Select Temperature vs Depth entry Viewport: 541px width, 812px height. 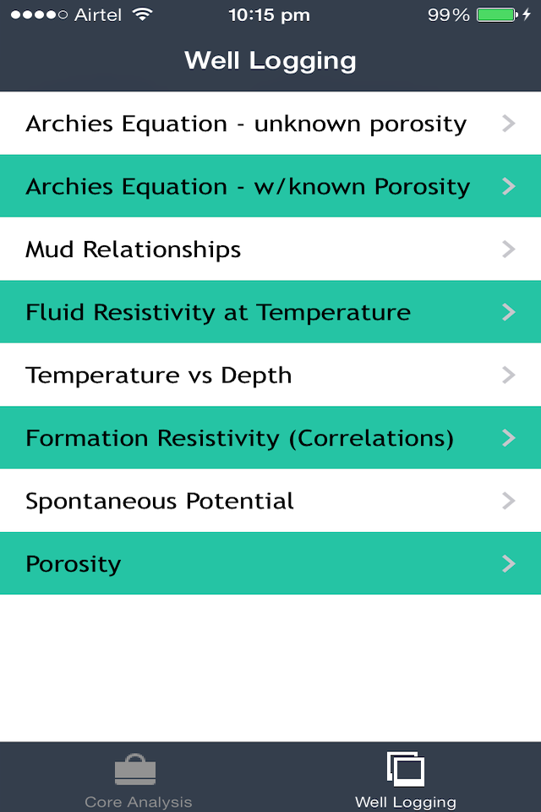coord(159,375)
